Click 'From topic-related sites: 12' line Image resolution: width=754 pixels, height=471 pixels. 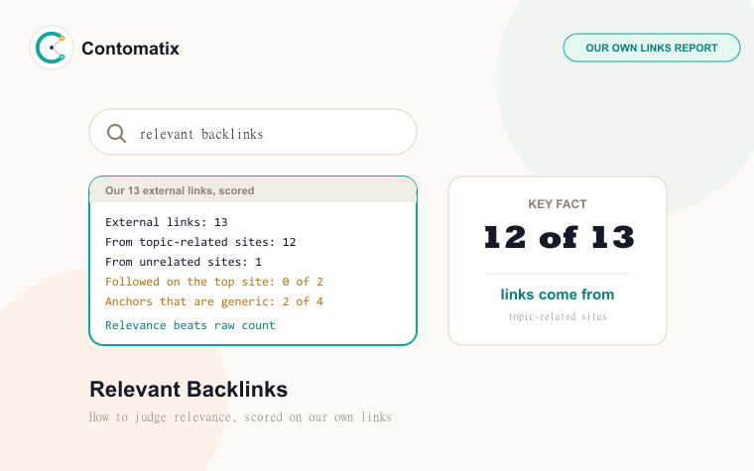[200, 242]
